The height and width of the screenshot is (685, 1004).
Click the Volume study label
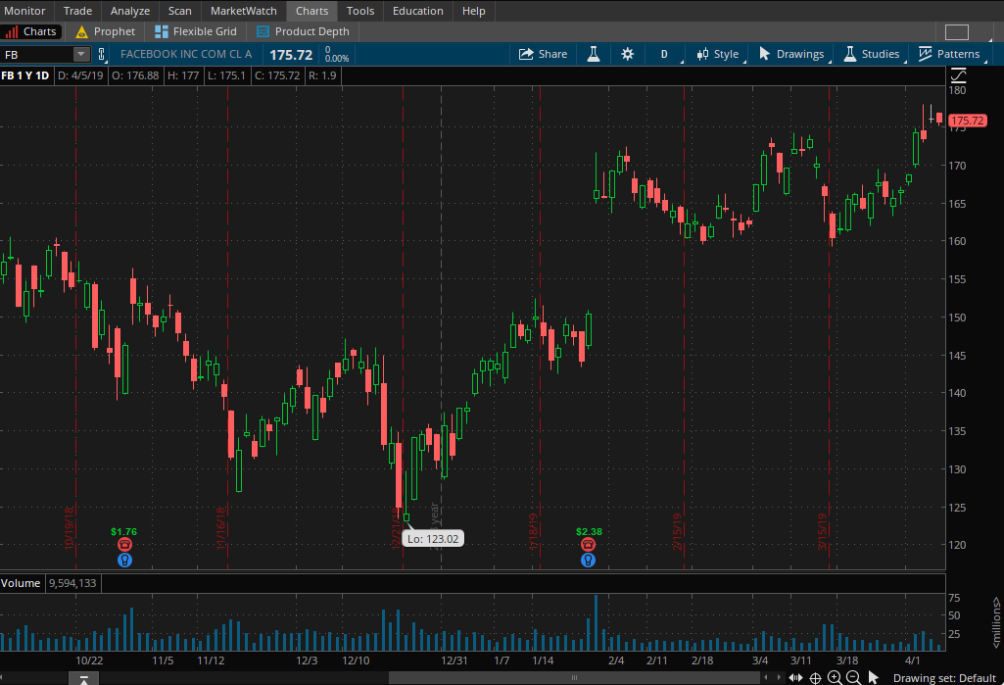(21, 583)
